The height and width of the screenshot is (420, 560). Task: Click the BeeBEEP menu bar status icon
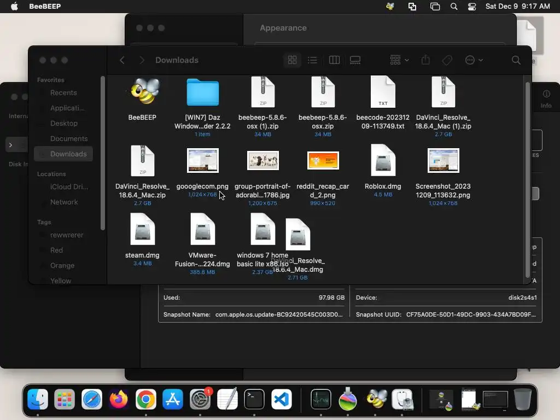pyautogui.click(x=390, y=7)
